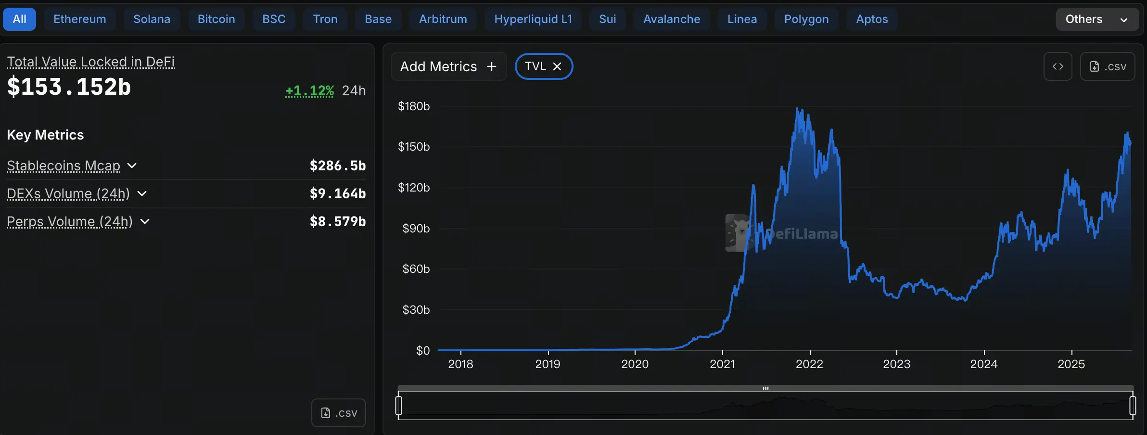1147x435 pixels.
Task: Click the range slider top grip bar
Action: click(x=765, y=388)
